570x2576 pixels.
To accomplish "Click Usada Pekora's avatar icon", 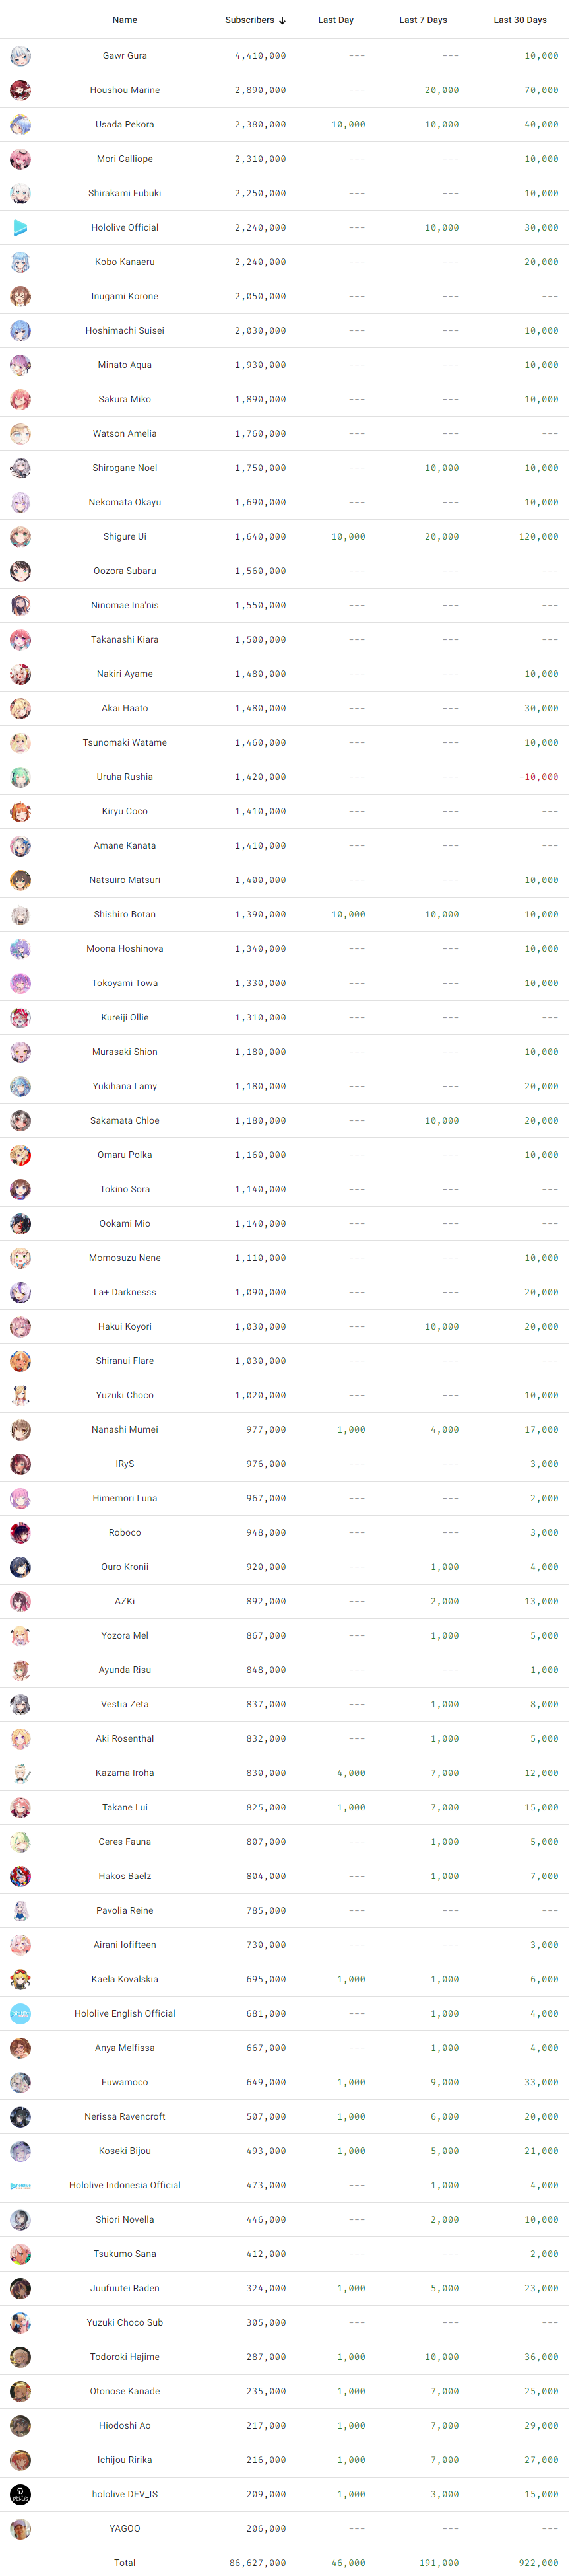I will [20, 125].
